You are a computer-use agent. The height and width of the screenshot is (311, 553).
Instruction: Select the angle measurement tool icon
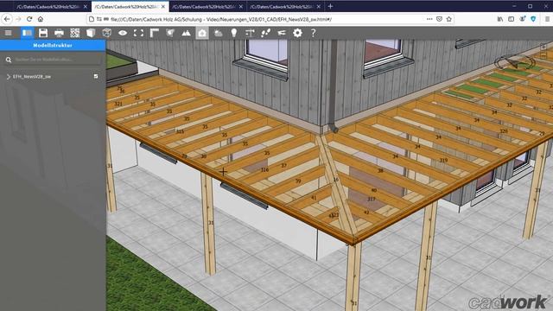point(154,33)
